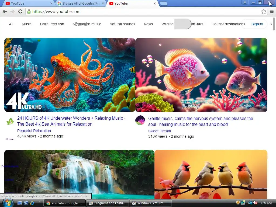
Task: Open the Programs and Features taskbar button
Action: pos(107,203)
